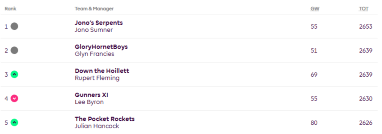Open Gunners XI team link

tap(91, 95)
